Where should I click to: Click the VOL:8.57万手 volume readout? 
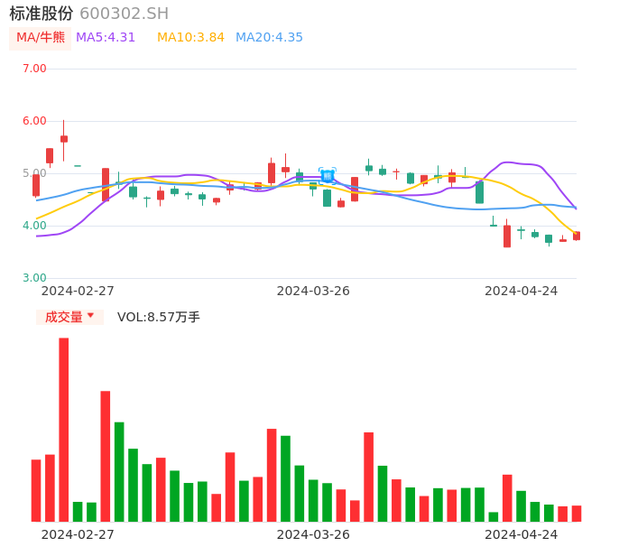pos(159,317)
